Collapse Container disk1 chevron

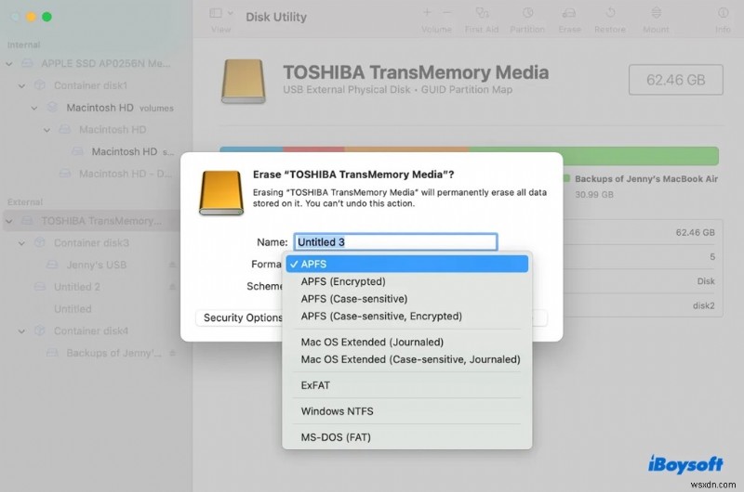[x=21, y=85]
